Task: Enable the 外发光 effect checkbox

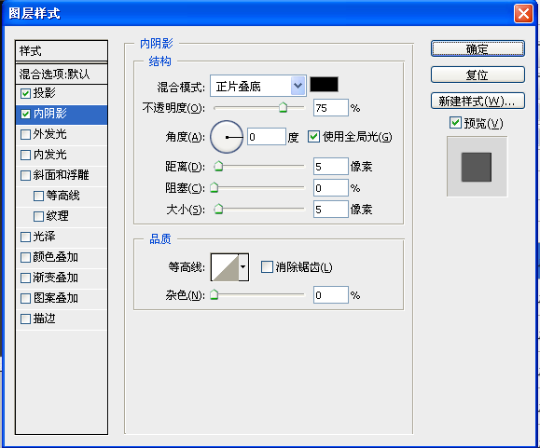Action: [25, 134]
